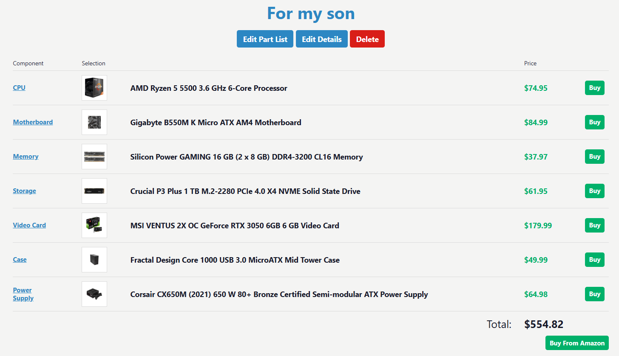Open the Power Supply component link
The height and width of the screenshot is (356, 619).
23,294
